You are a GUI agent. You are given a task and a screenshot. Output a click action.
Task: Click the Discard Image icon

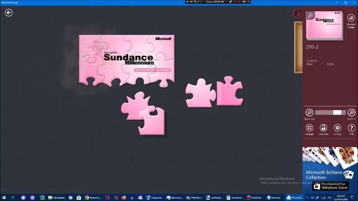point(351,18)
